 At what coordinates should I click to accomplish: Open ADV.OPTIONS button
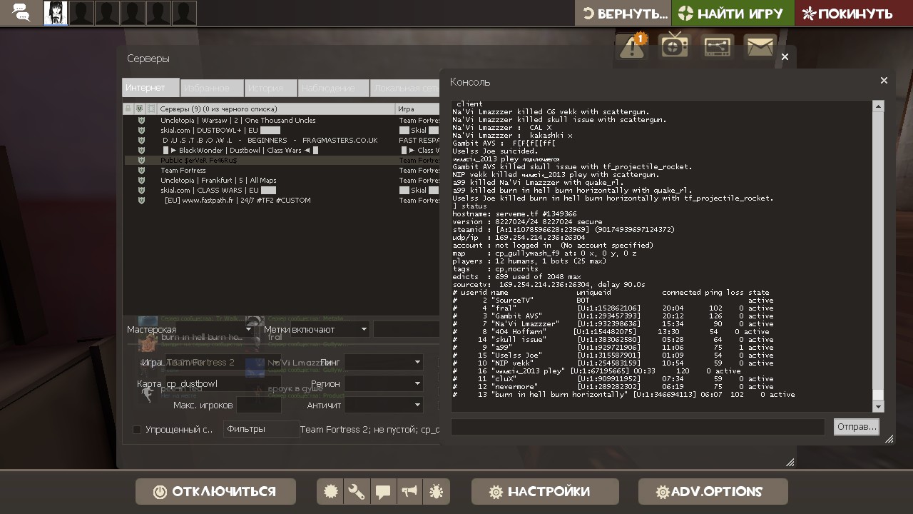click(713, 491)
